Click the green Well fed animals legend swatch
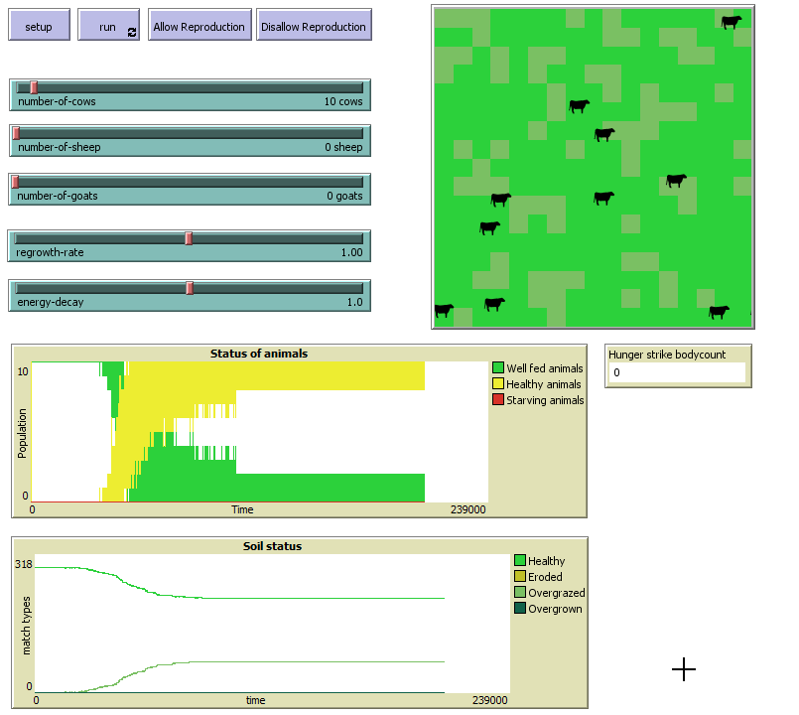 [x=498, y=368]
